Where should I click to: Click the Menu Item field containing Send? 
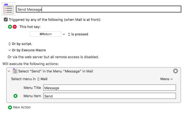click(x=109, y=96)
